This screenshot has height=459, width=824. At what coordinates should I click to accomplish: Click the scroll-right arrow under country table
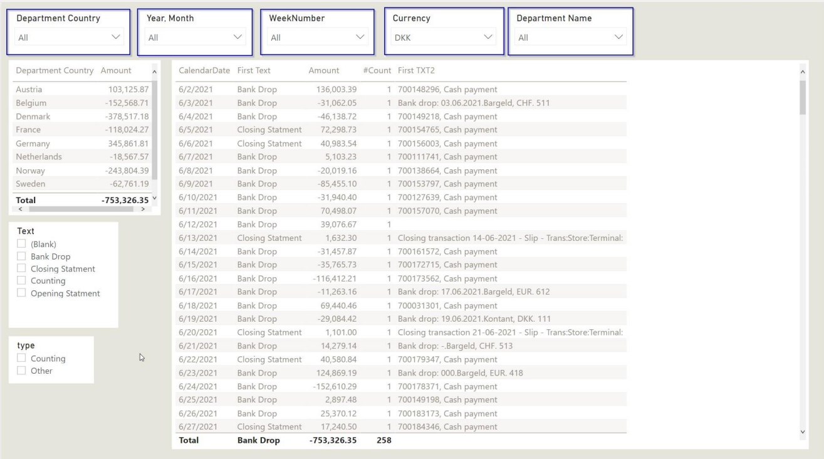pos(142,208)
